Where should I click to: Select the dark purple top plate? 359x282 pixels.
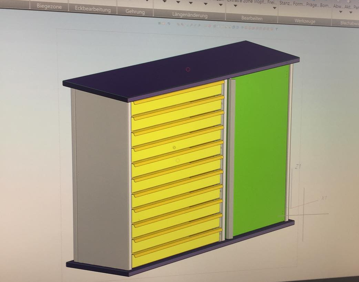click(x=181, y=71)
